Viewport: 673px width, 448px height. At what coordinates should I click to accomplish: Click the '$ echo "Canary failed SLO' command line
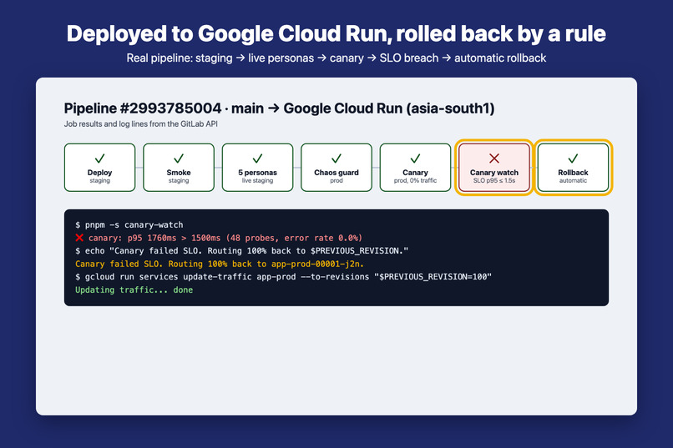pyautogui.click(x=241, y=251)
